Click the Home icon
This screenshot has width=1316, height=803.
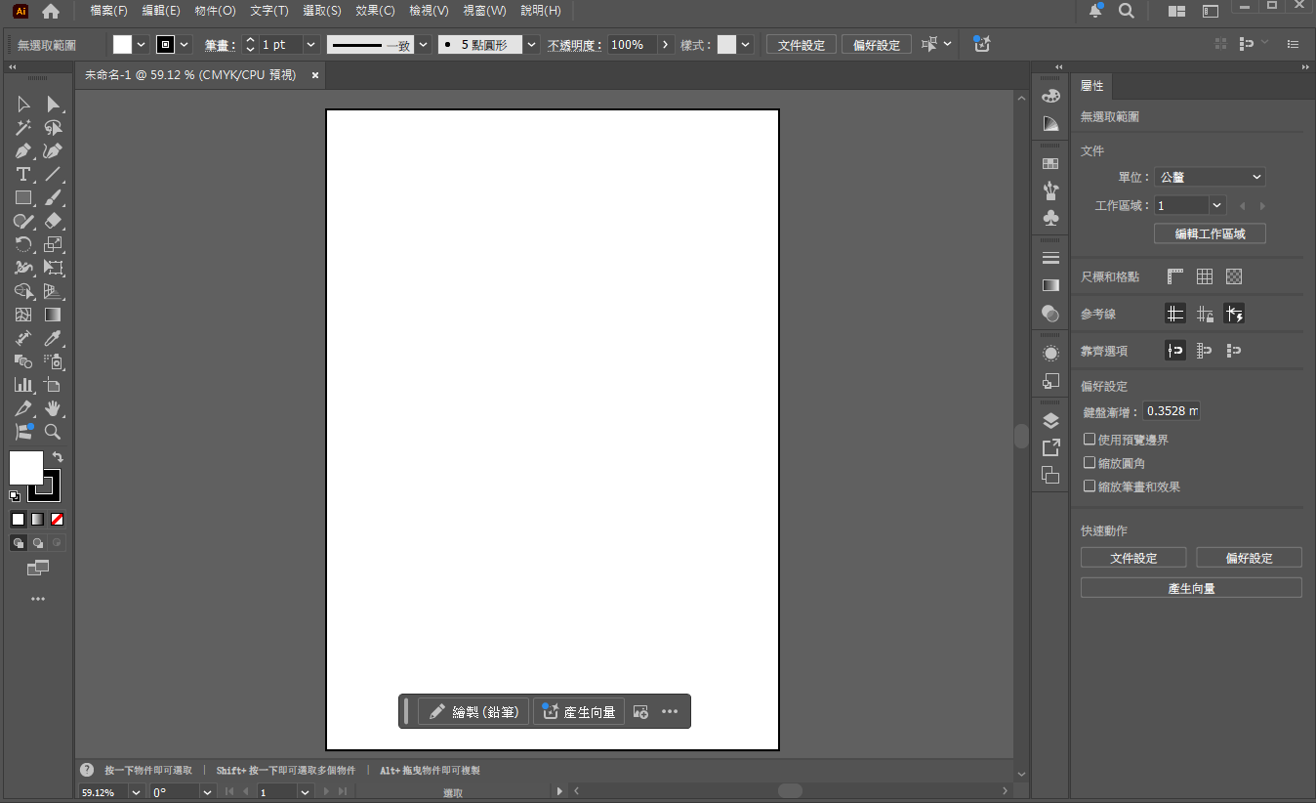[51, 11]
